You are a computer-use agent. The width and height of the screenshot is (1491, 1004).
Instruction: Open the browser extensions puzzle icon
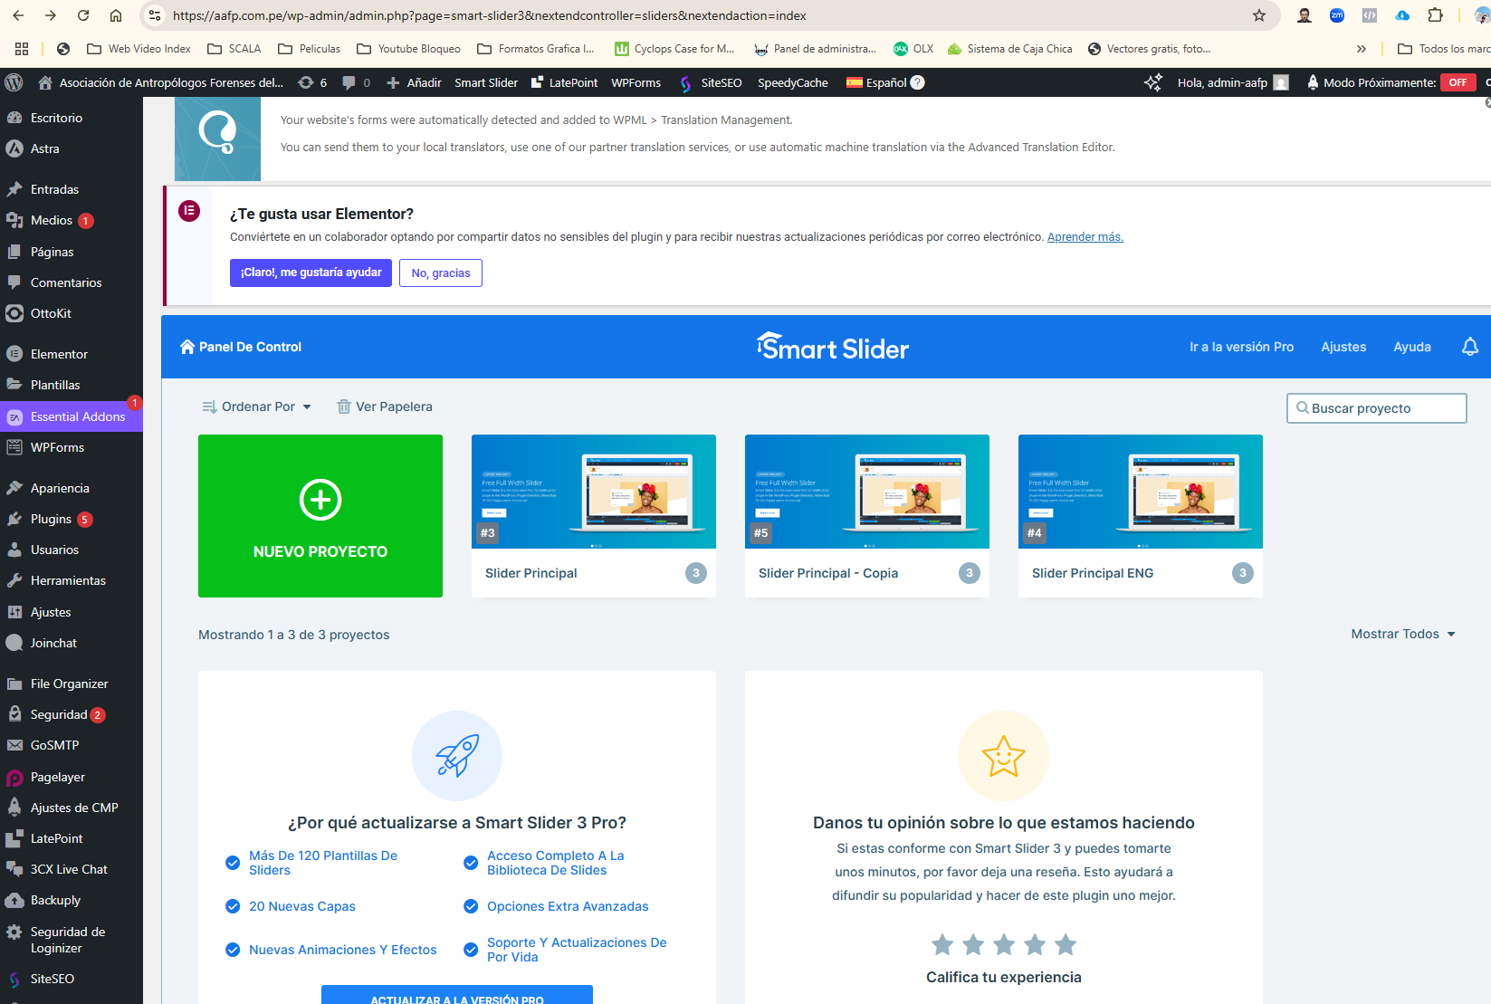1435,15
